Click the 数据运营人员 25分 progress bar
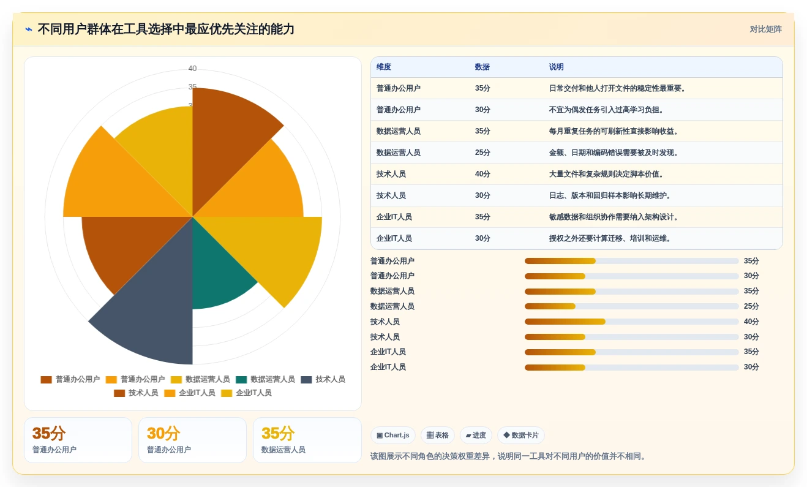807x487 pixels. (632, 306)
